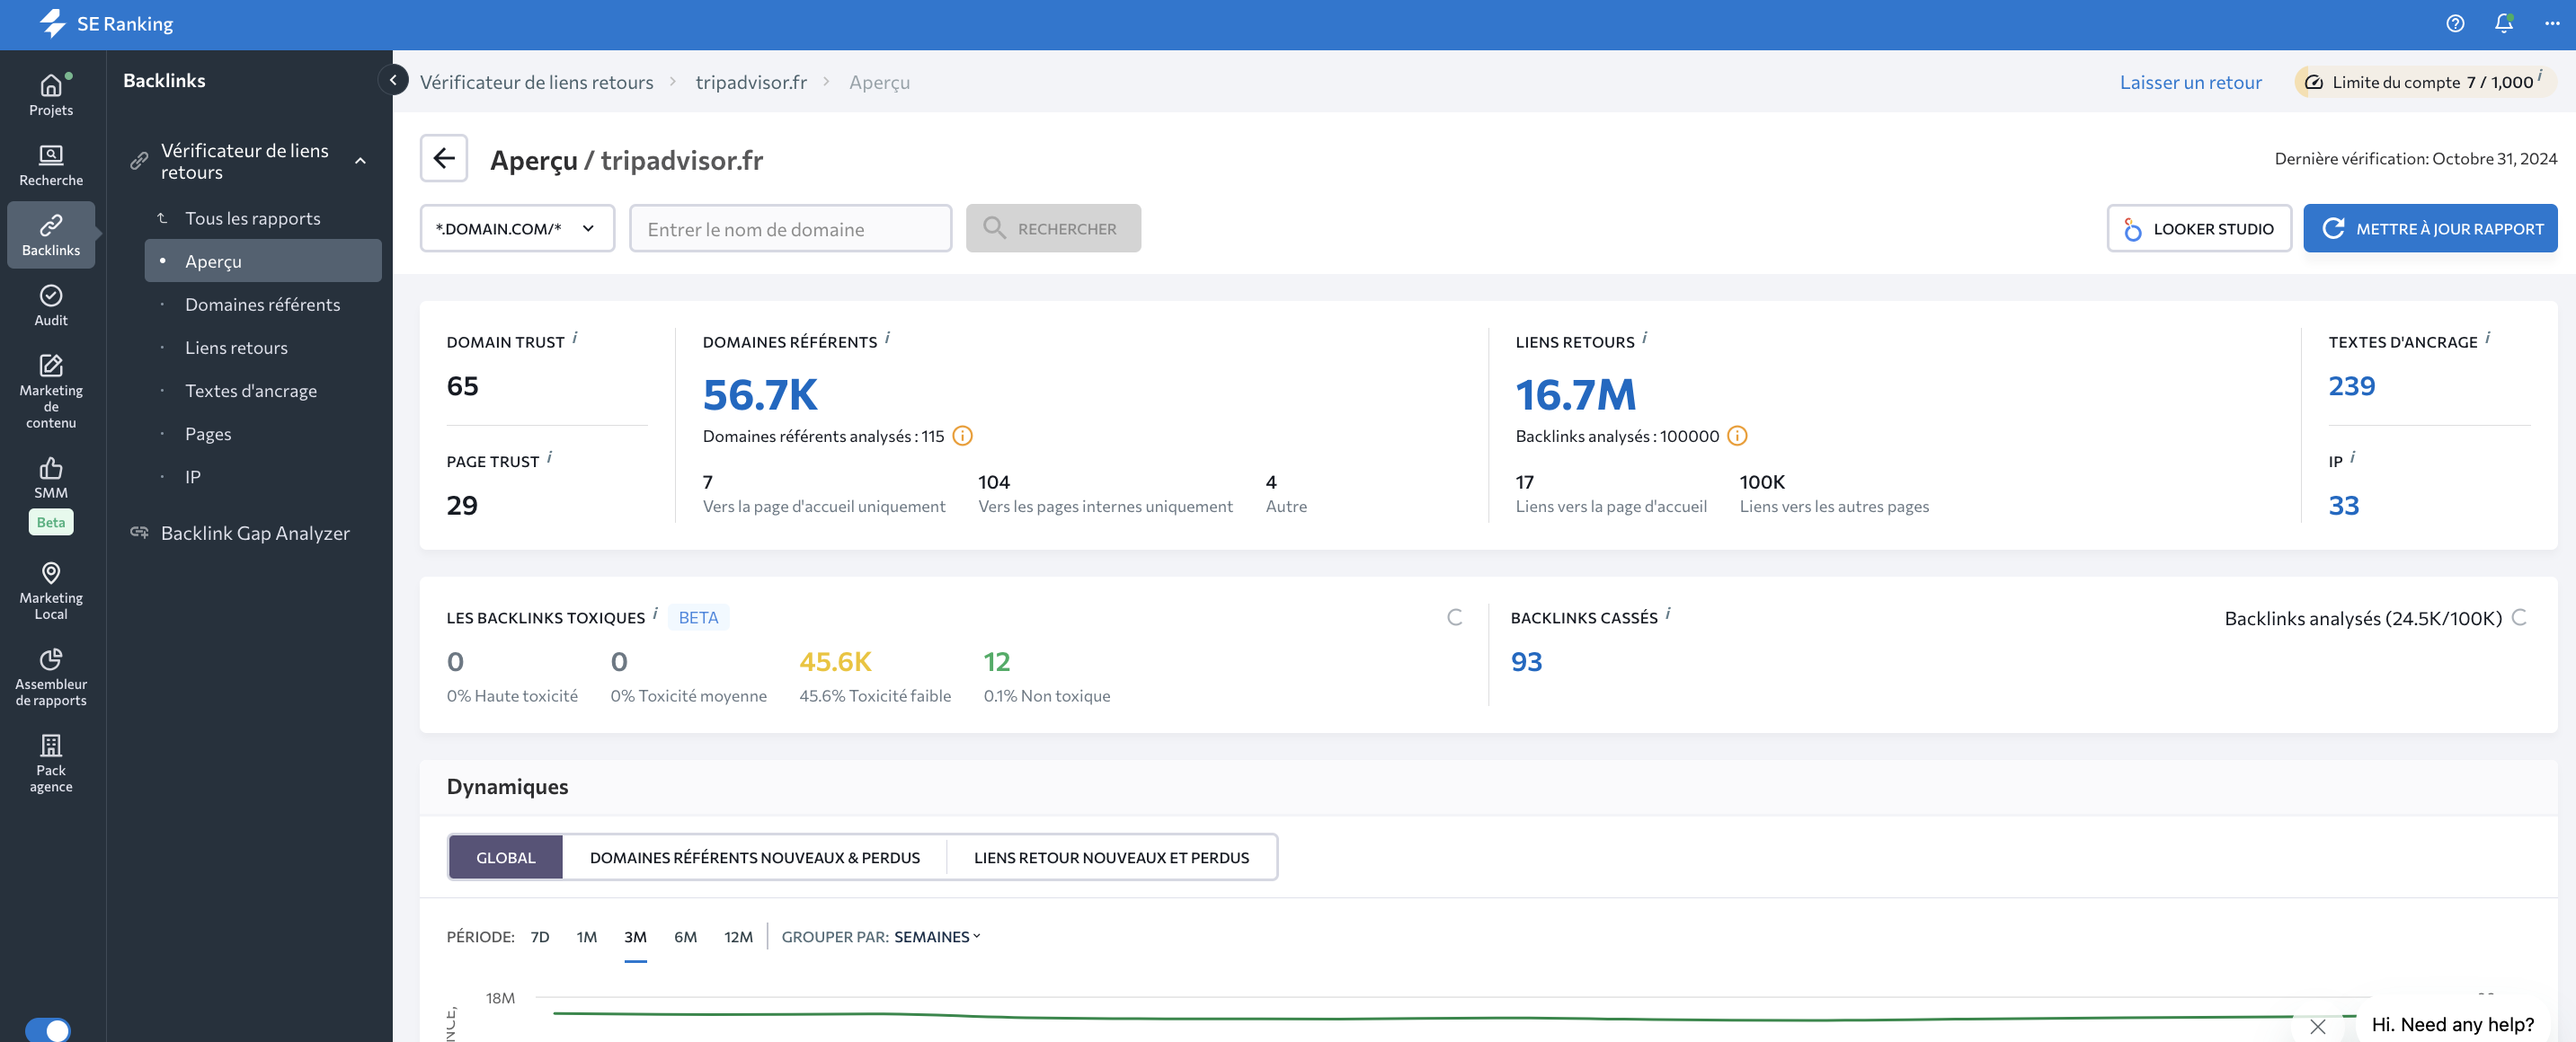Open Pages in the sidebar
Screen dimensions: 2576x1042
tap(208, 434)
